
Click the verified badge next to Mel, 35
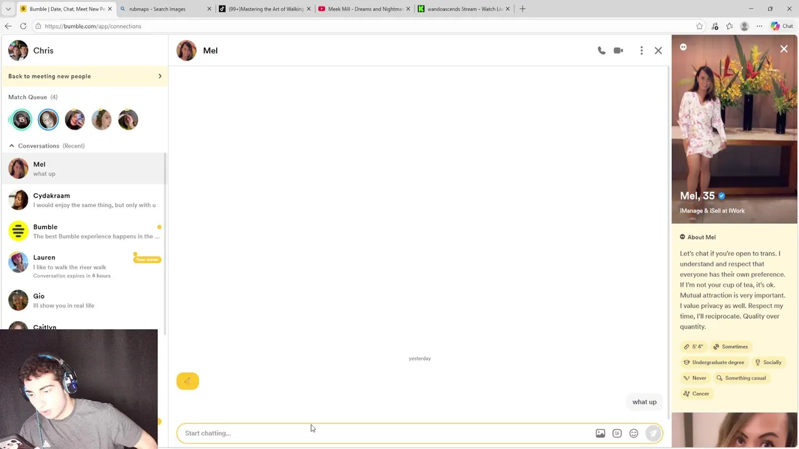(x=722, y=196)
